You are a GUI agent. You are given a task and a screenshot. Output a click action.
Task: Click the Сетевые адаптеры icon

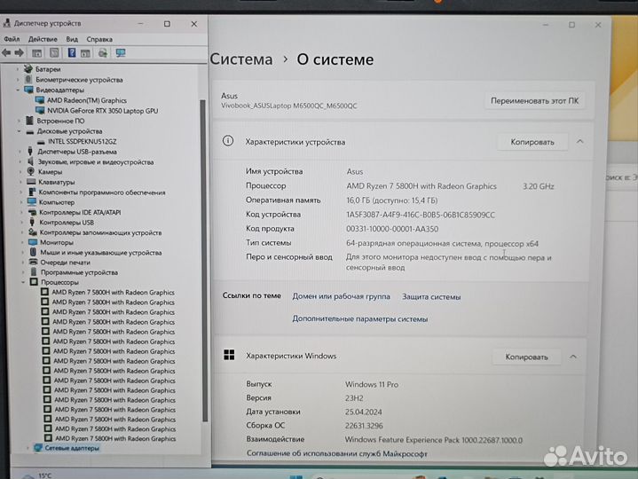pyautogui.click(x=38, y=448)
